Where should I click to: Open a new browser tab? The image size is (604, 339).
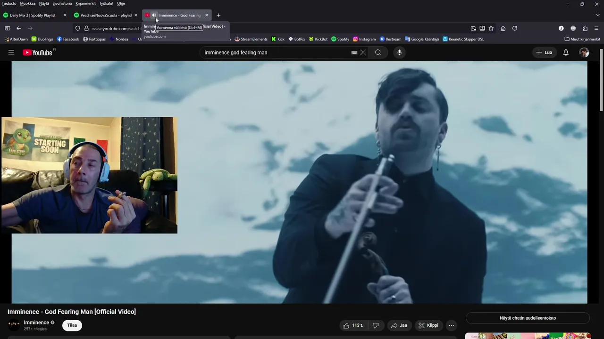(x=218, y=15)
